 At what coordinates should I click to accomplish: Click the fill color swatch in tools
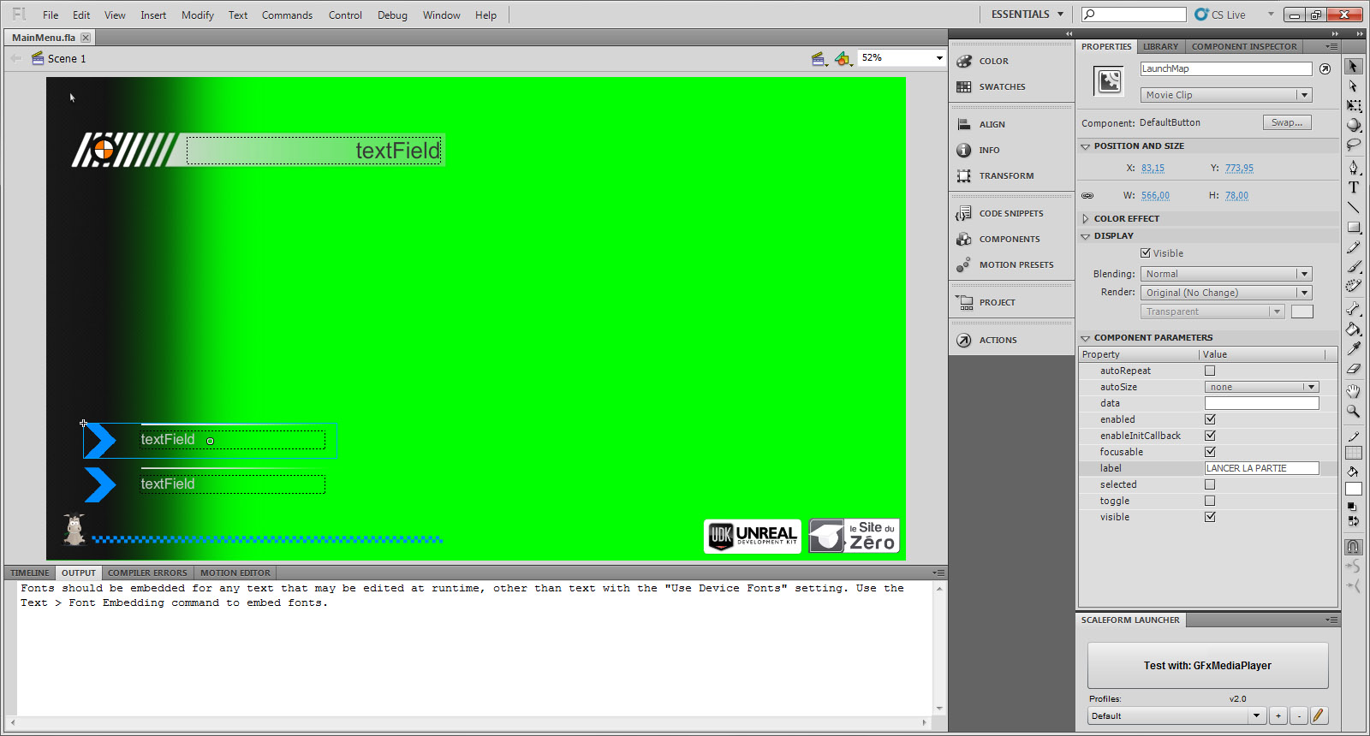pyautogui.click(x=1354, y=489)
